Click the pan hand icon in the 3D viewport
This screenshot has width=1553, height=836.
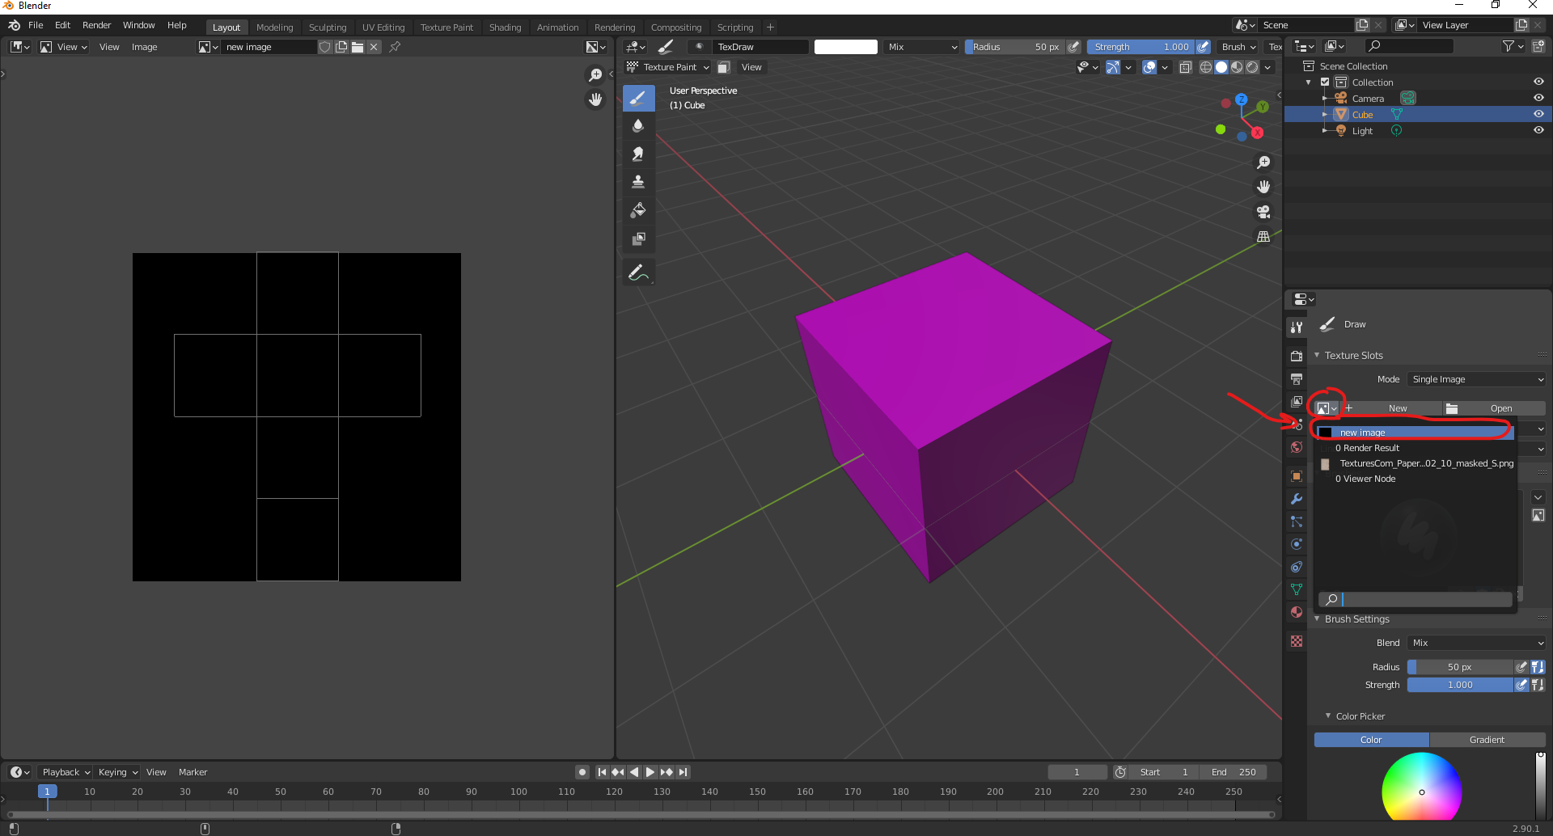coord(1263,187)
